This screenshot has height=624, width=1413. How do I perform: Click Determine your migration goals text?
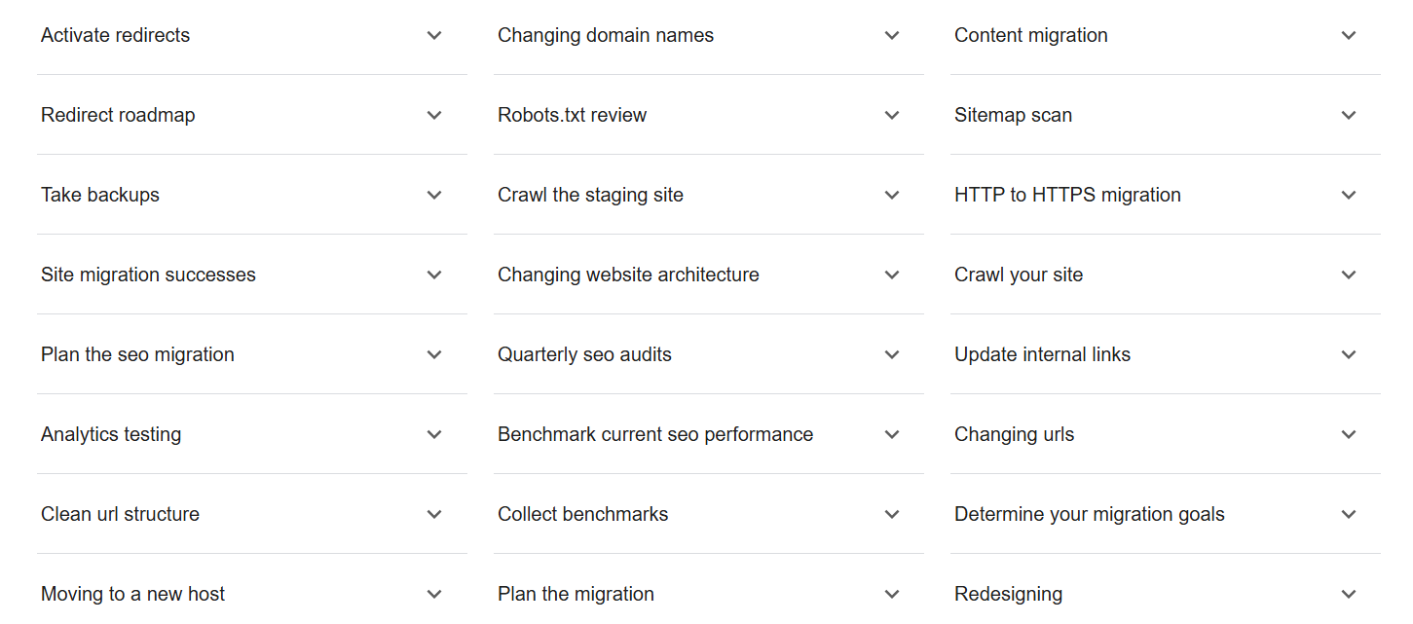point(1089,514)
